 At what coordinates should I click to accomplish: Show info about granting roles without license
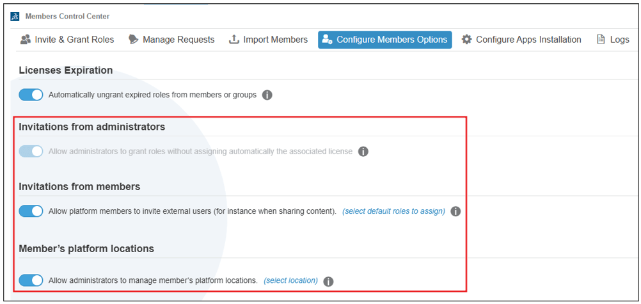point(363,152)
